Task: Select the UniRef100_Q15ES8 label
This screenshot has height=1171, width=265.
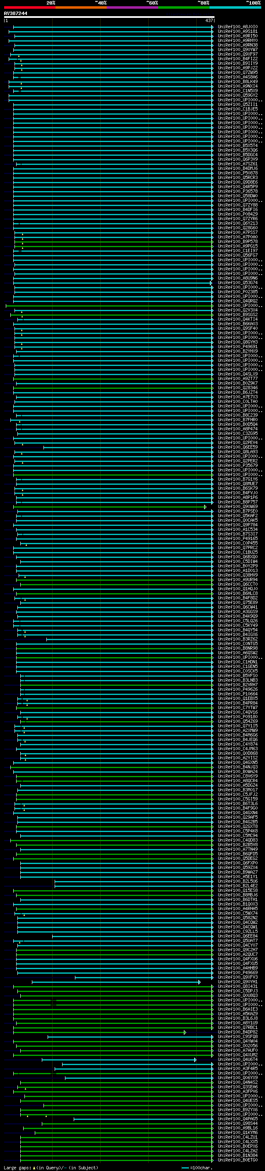Action: point(238,891)
